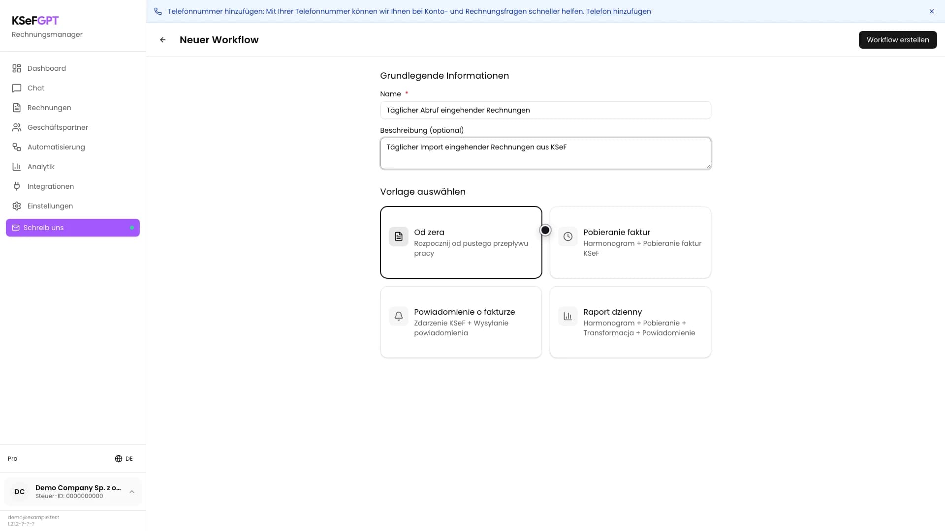The width and height of the screenshot is (945, 531).
Task: Click the envelope icon in Schreib uns
Action: click(16, 228)
